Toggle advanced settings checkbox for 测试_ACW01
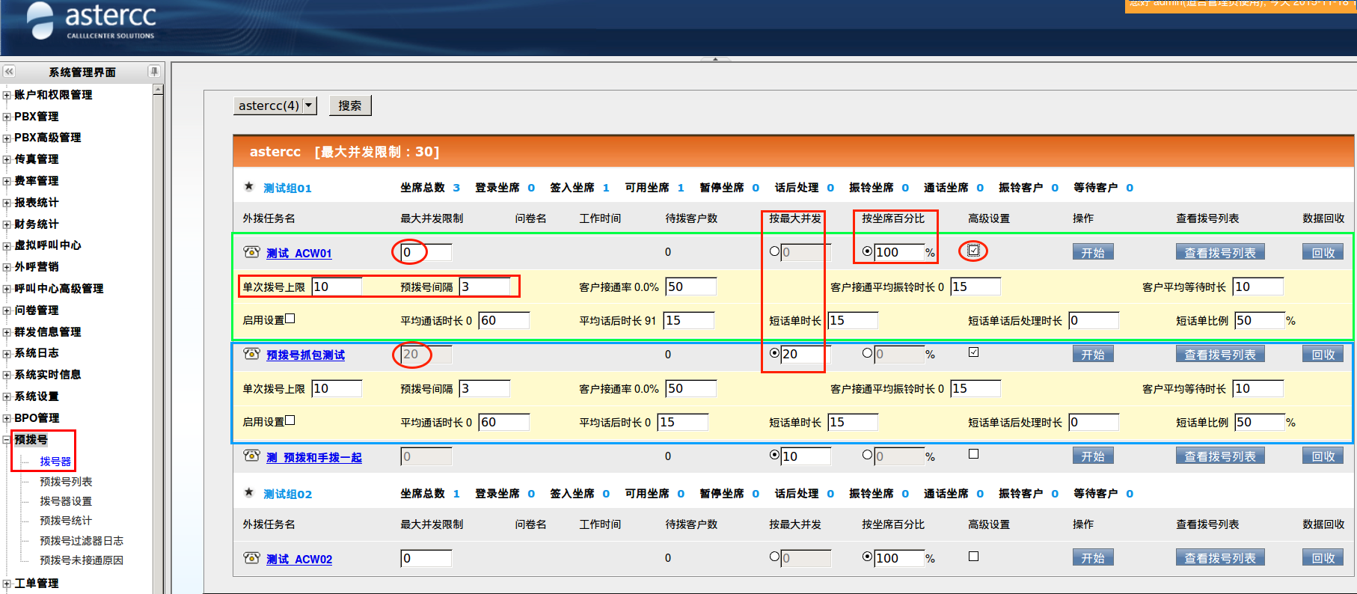Screen dimensions: 1357x594 [x=973, y=251]
